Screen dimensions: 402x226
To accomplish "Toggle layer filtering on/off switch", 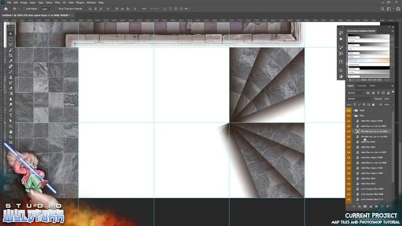I will coord(393,92).
